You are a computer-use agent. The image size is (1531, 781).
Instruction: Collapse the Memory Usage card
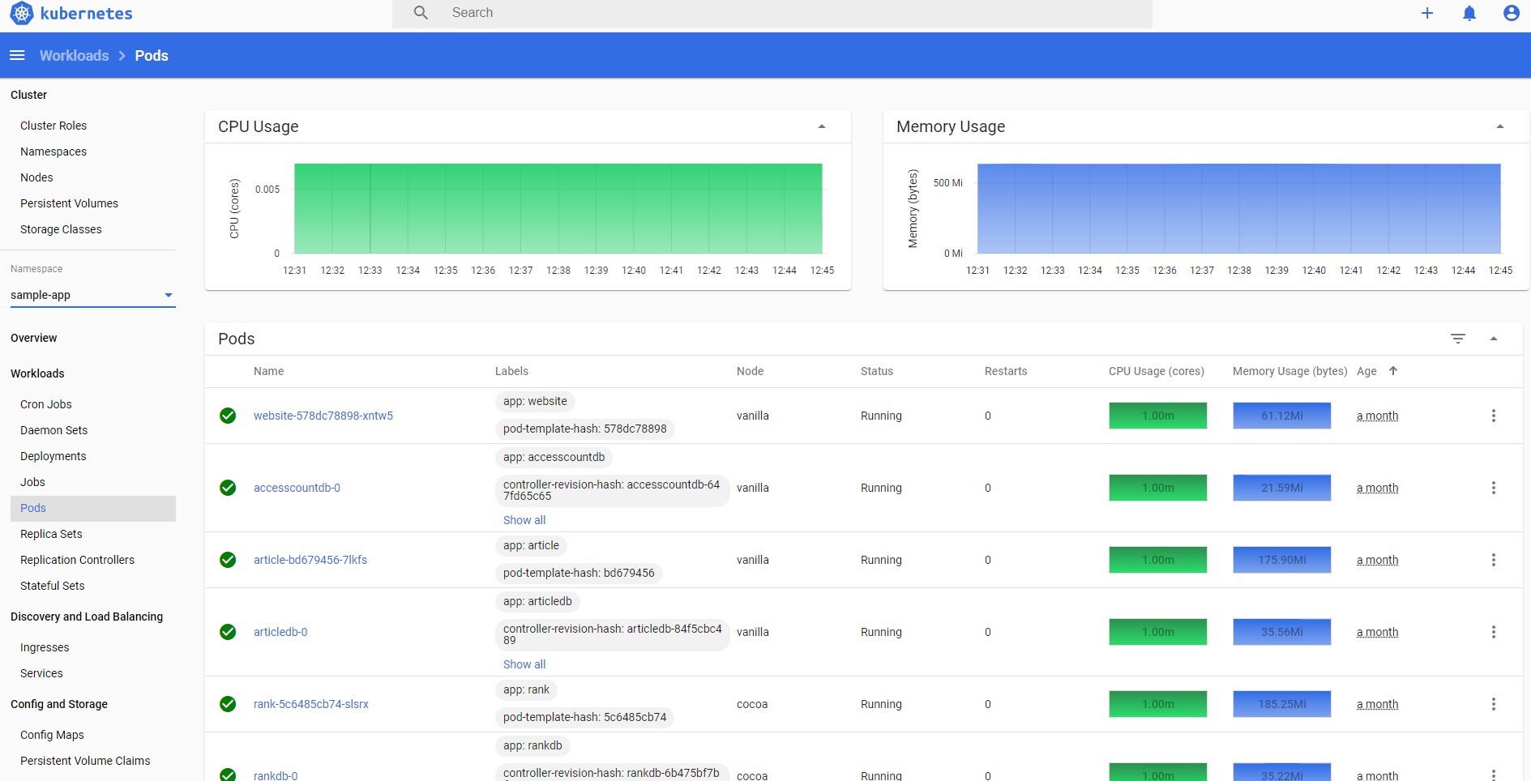[x=1500, y=126]
